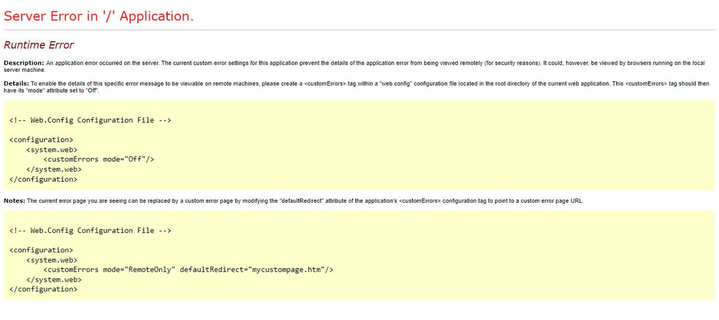Viewport: 719px width, 320px height.
Task: Click the second code block's closing </system.web> tag
Action: pyautogui.click(x=55, y=279)
